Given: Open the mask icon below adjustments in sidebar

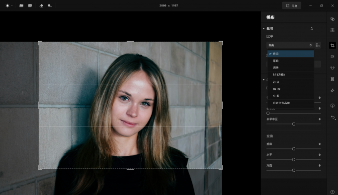Looking at the screenshot, I should (333, 68).
